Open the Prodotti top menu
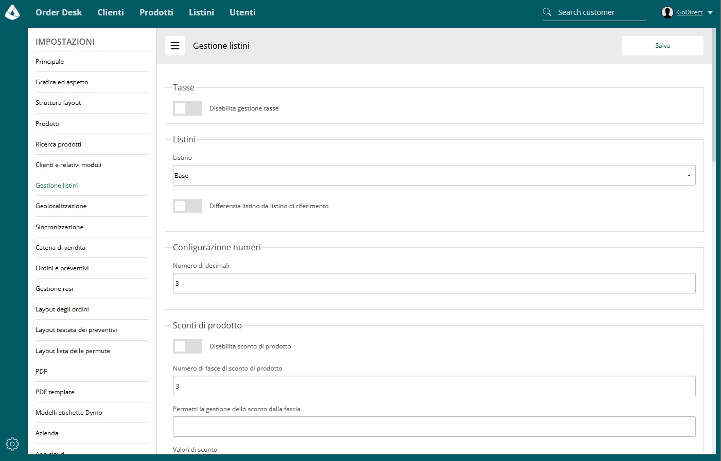The width and height of the screenshot is (721, 461). tap(156, 12)
